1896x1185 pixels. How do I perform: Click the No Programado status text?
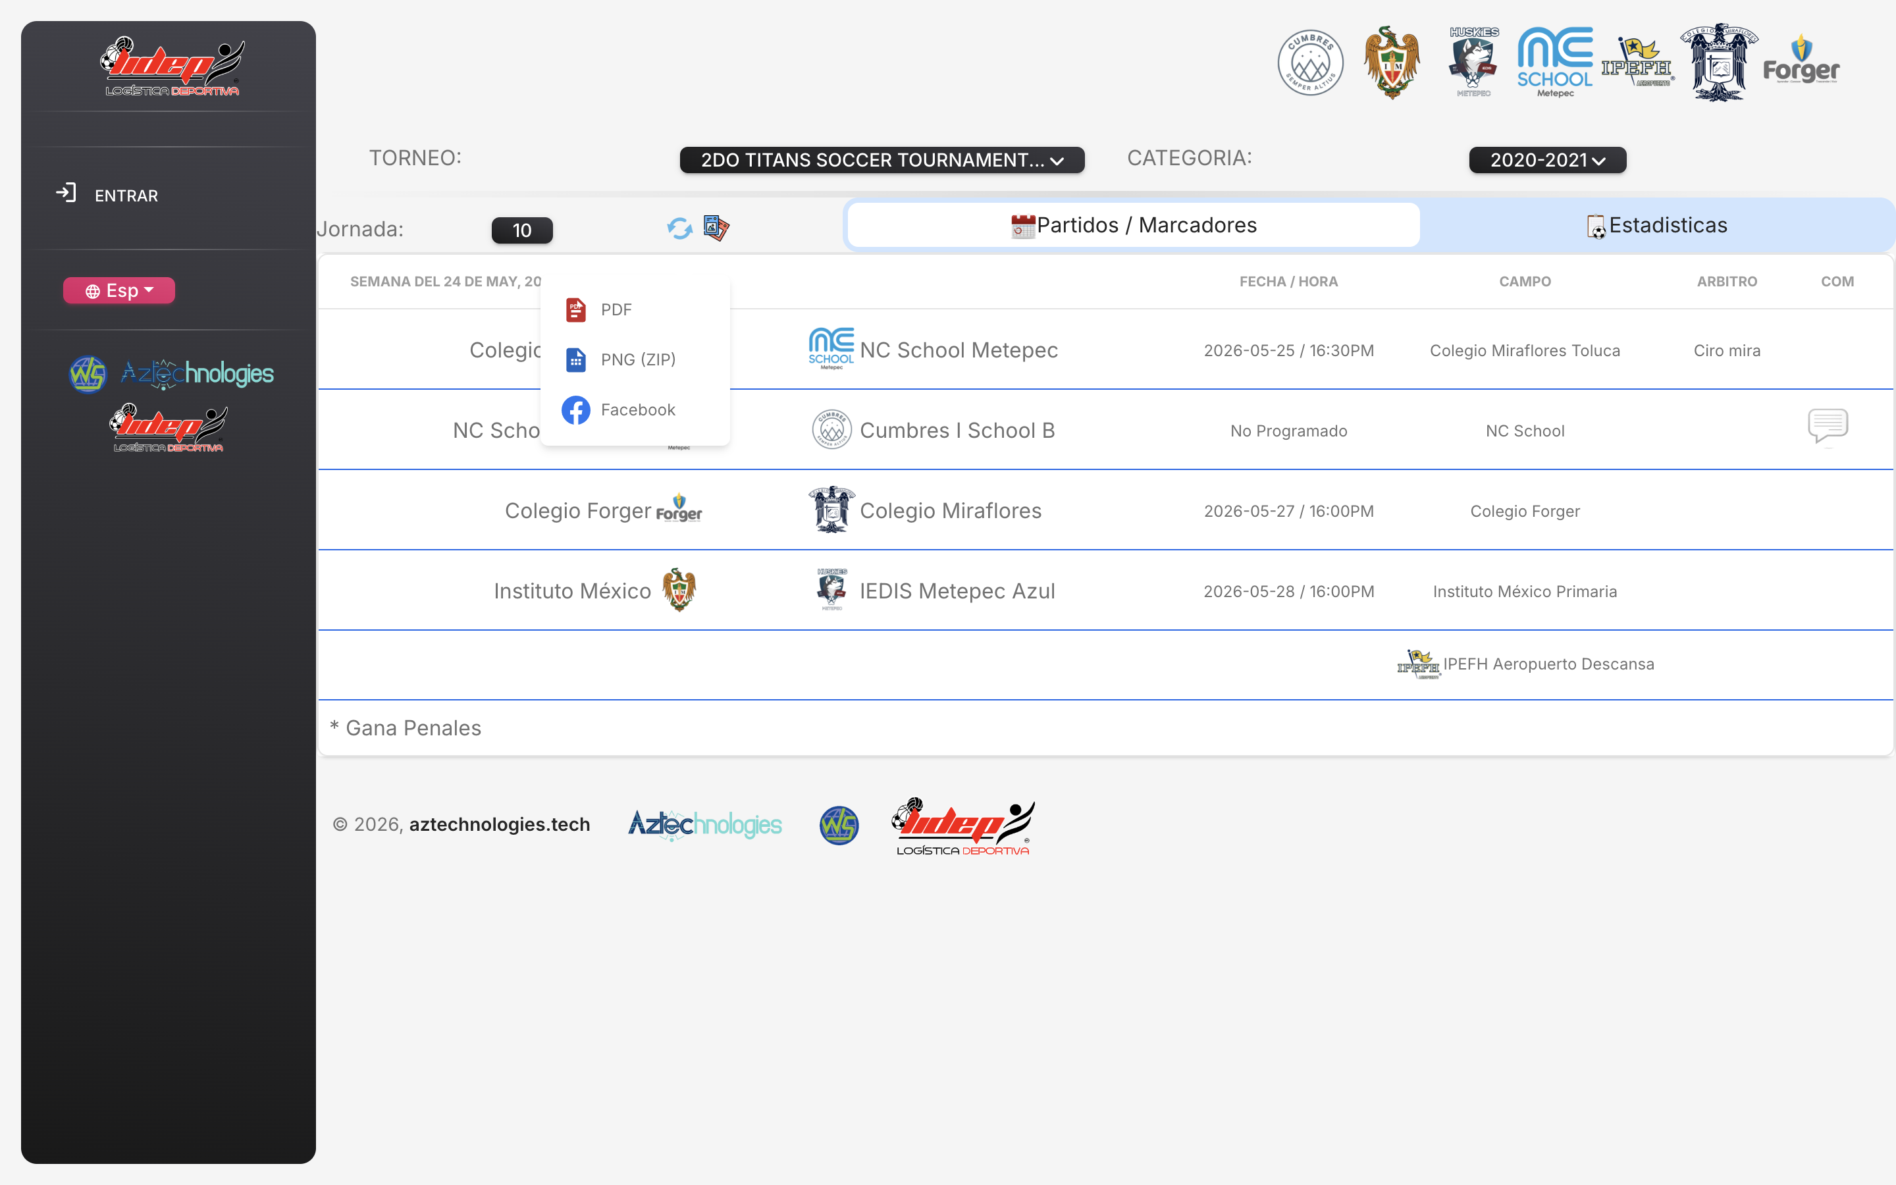pos(1289,431)
